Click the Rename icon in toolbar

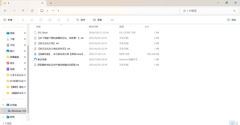(x=50, y=20)
